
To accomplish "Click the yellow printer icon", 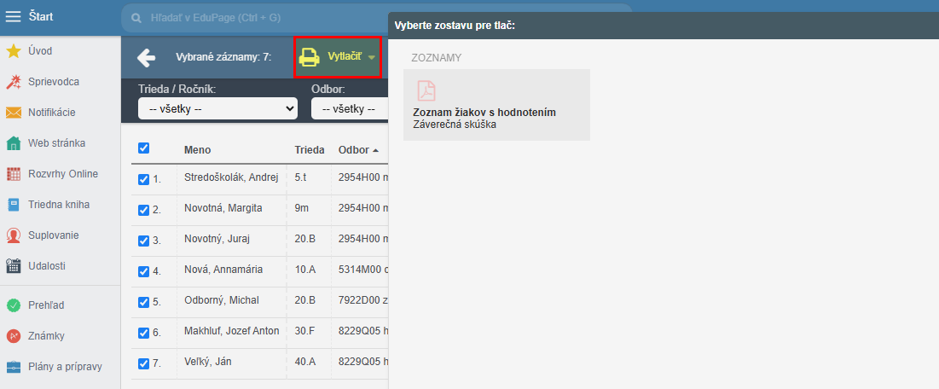I will [x=310, y=57].
